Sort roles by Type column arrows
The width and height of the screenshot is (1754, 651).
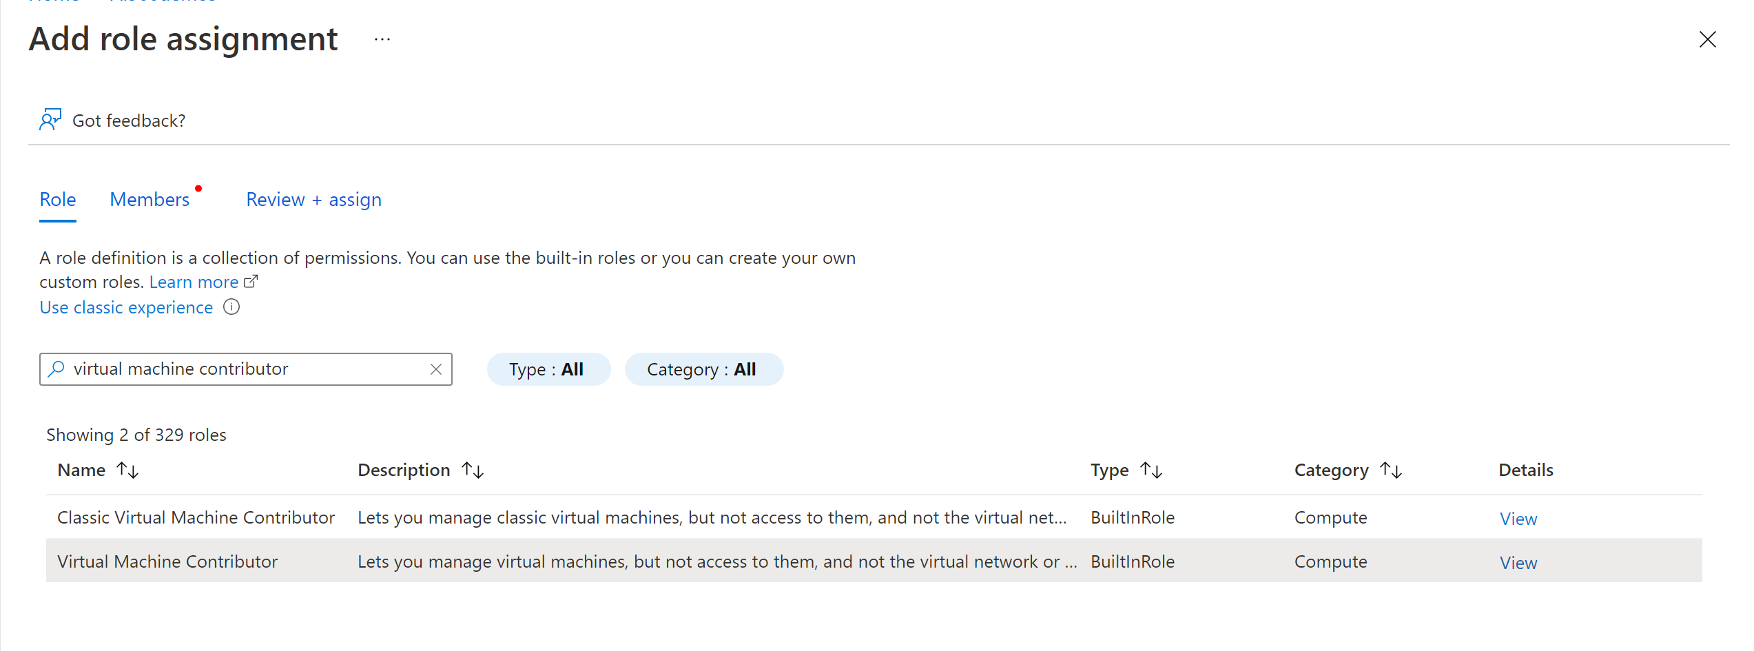click(x=1151, y=471)
